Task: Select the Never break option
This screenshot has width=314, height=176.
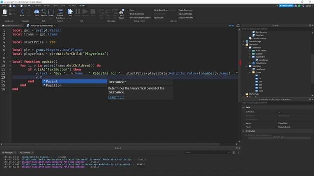Action: 132,10
